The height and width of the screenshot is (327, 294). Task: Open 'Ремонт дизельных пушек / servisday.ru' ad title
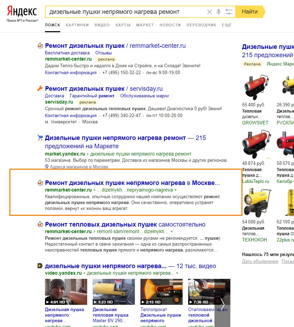click(x=104, y=89)
